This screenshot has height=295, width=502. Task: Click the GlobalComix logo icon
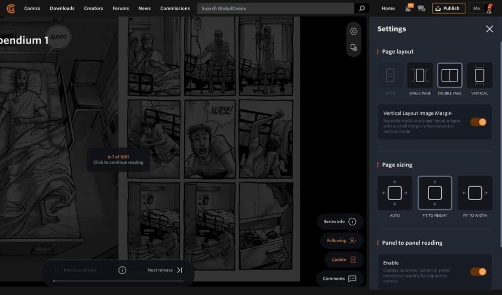coord(11,9)
